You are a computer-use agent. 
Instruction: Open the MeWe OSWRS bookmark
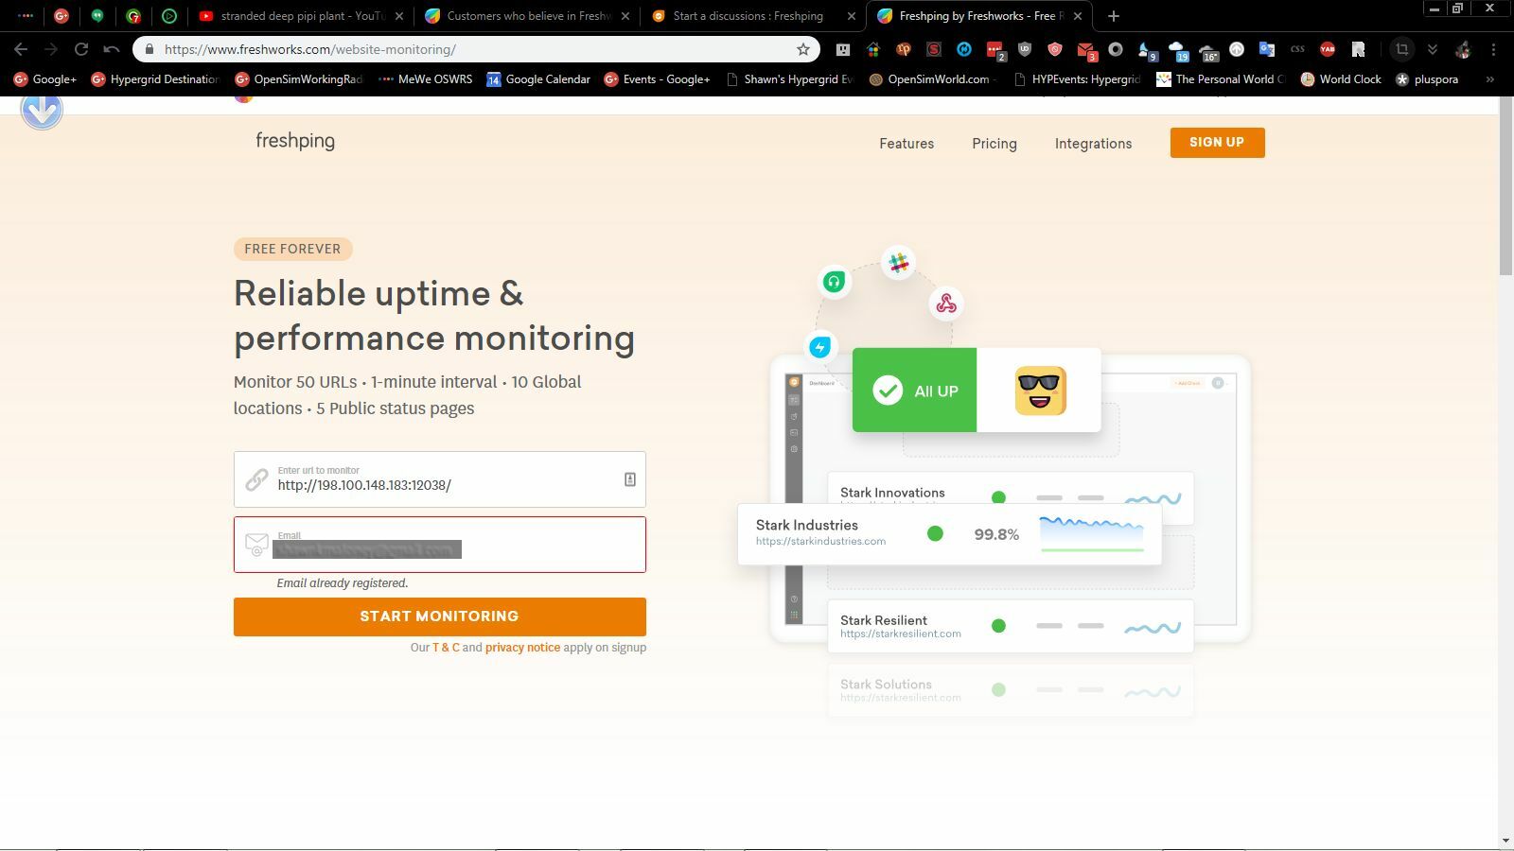[x=425, y=79]
